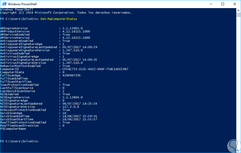Image resolution: width=241 pixels, height=153 pixels.
Task: Click the scrollbar up arrow
Action: click(x=238, y=10)
